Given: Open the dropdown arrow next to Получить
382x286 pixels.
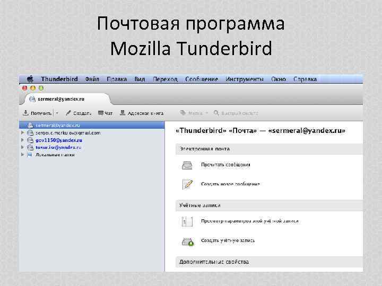Looking at the screenshot, I should coord(57,113).
